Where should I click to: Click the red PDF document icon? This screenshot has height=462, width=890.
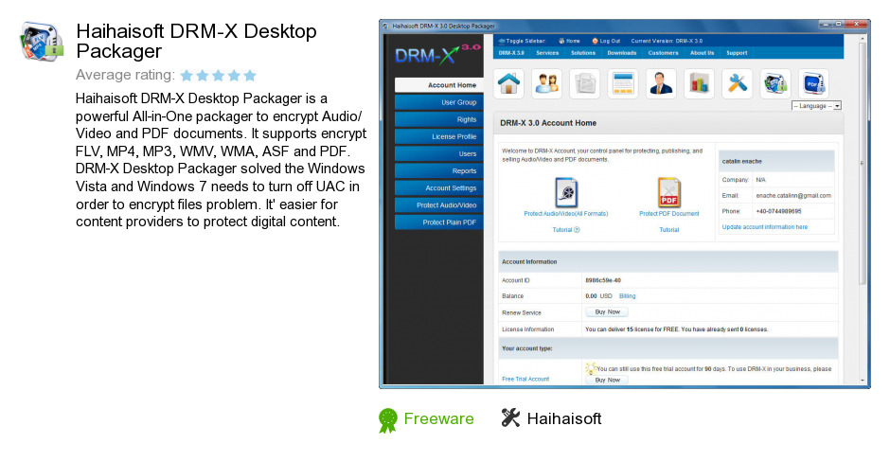point(668,192)
